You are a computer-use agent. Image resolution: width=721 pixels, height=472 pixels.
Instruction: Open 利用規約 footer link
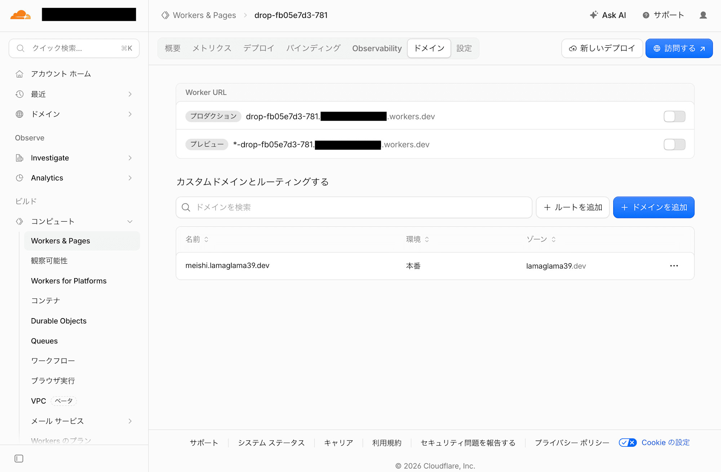click(x=387, y=443)
